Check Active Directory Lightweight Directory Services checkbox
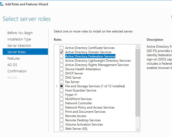Screen dimensions: 172x137 pyautogui.click(x=61, y=61)
